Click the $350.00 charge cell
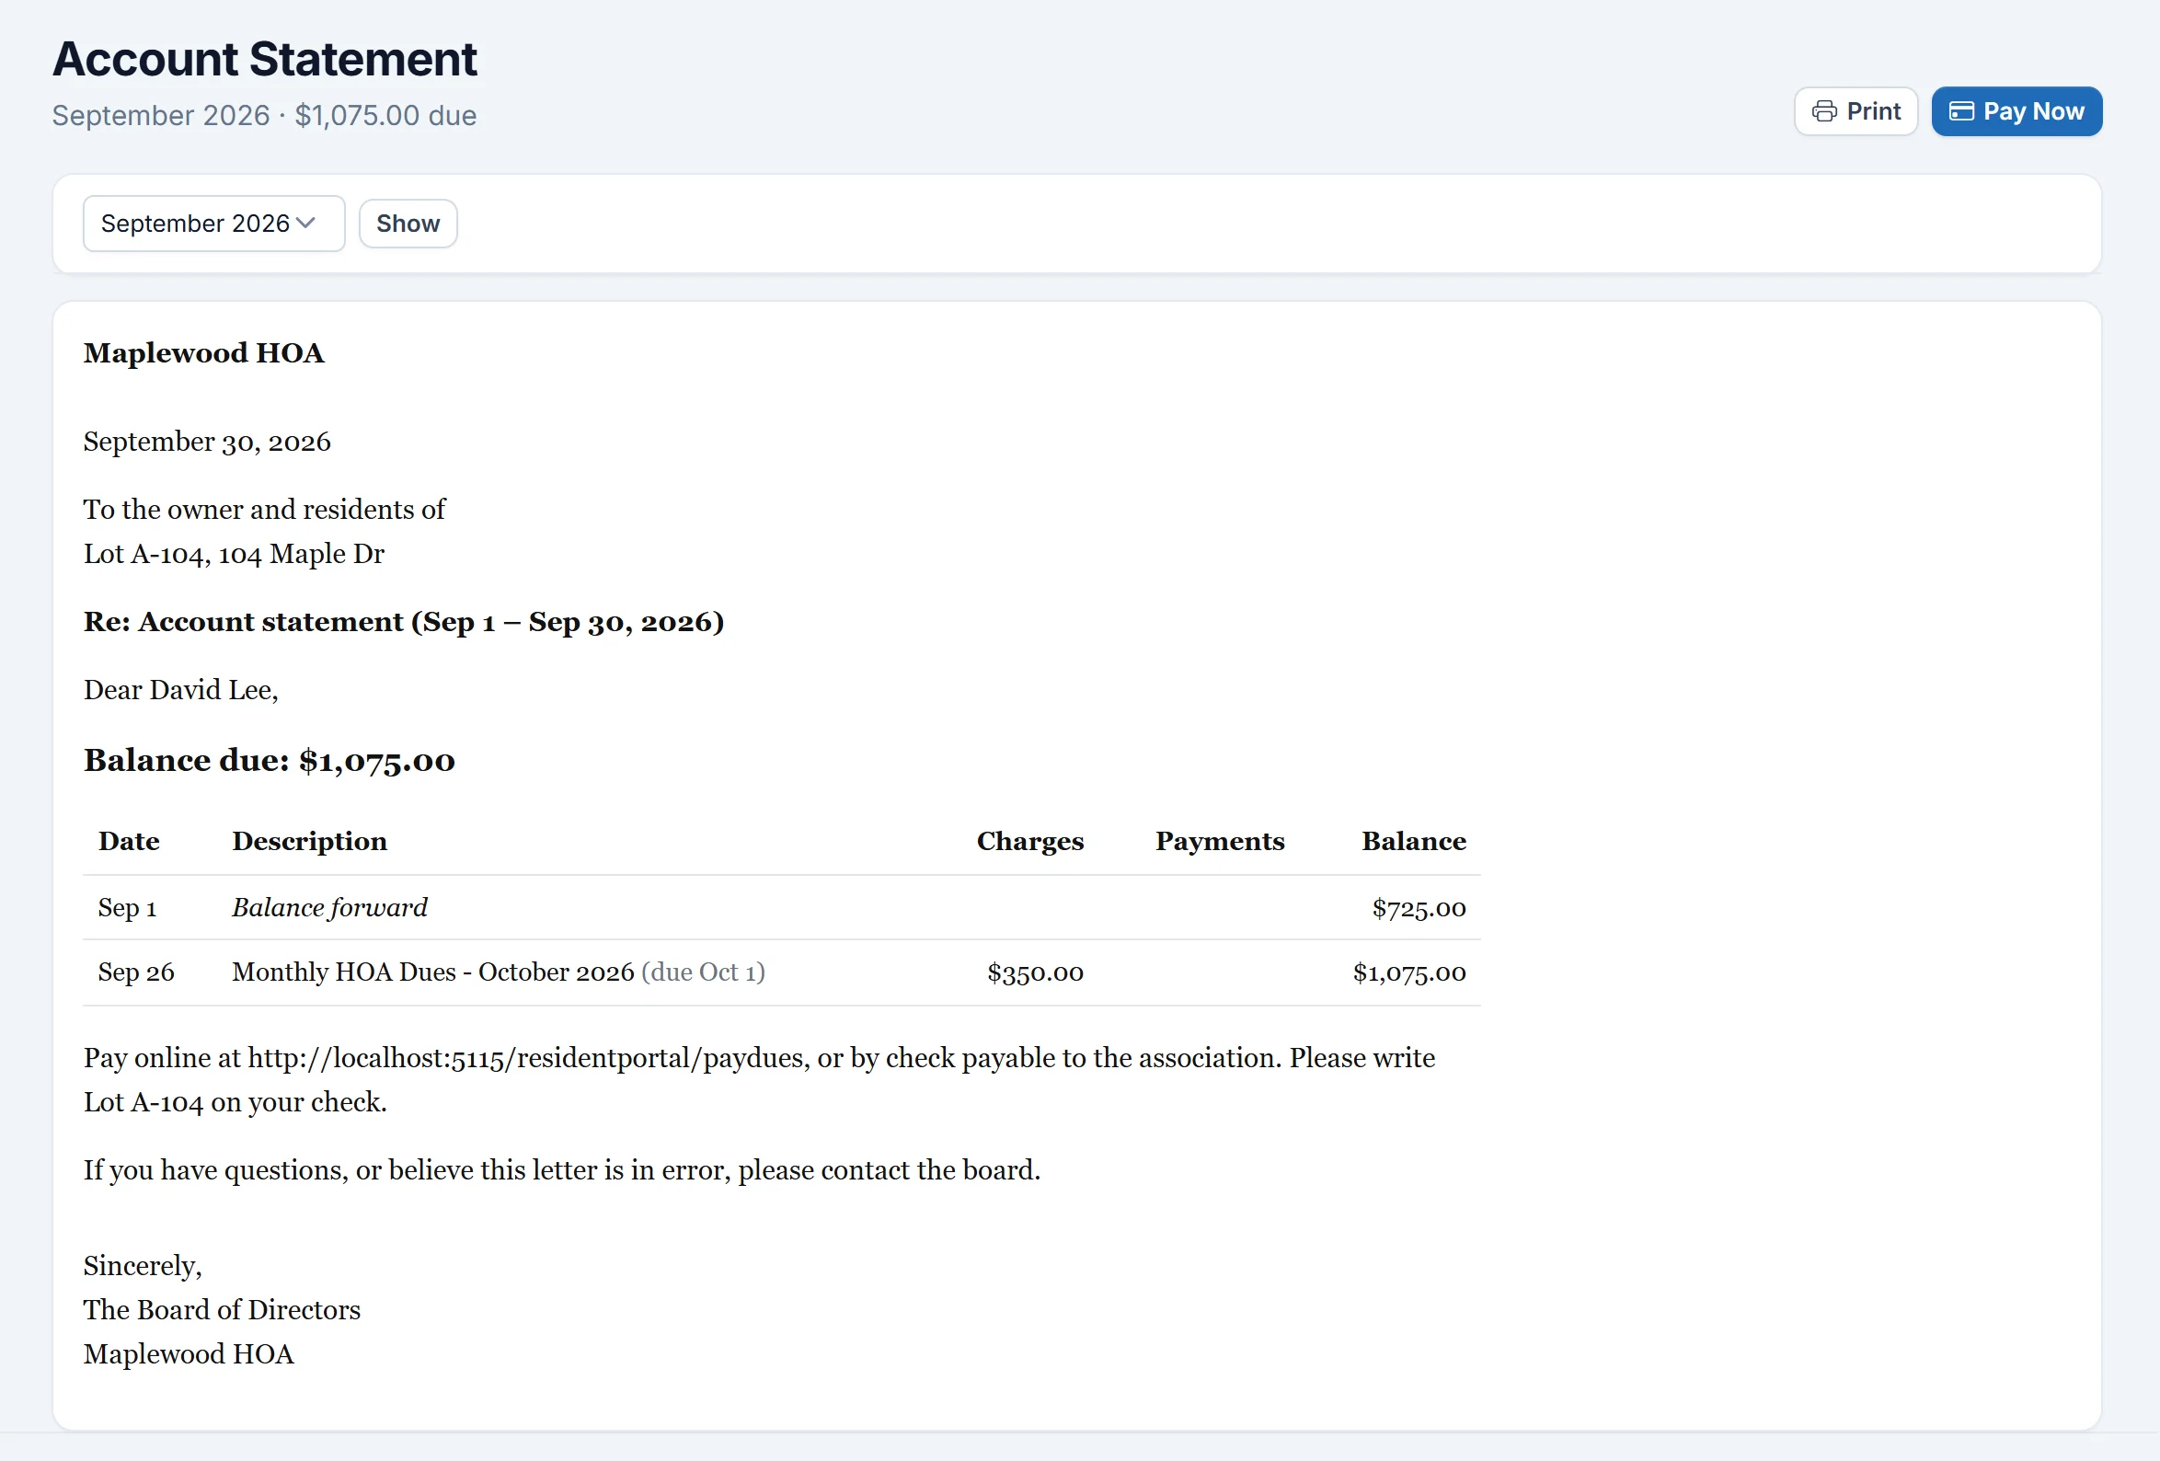2160x1461 pixels. (1036, 973)
